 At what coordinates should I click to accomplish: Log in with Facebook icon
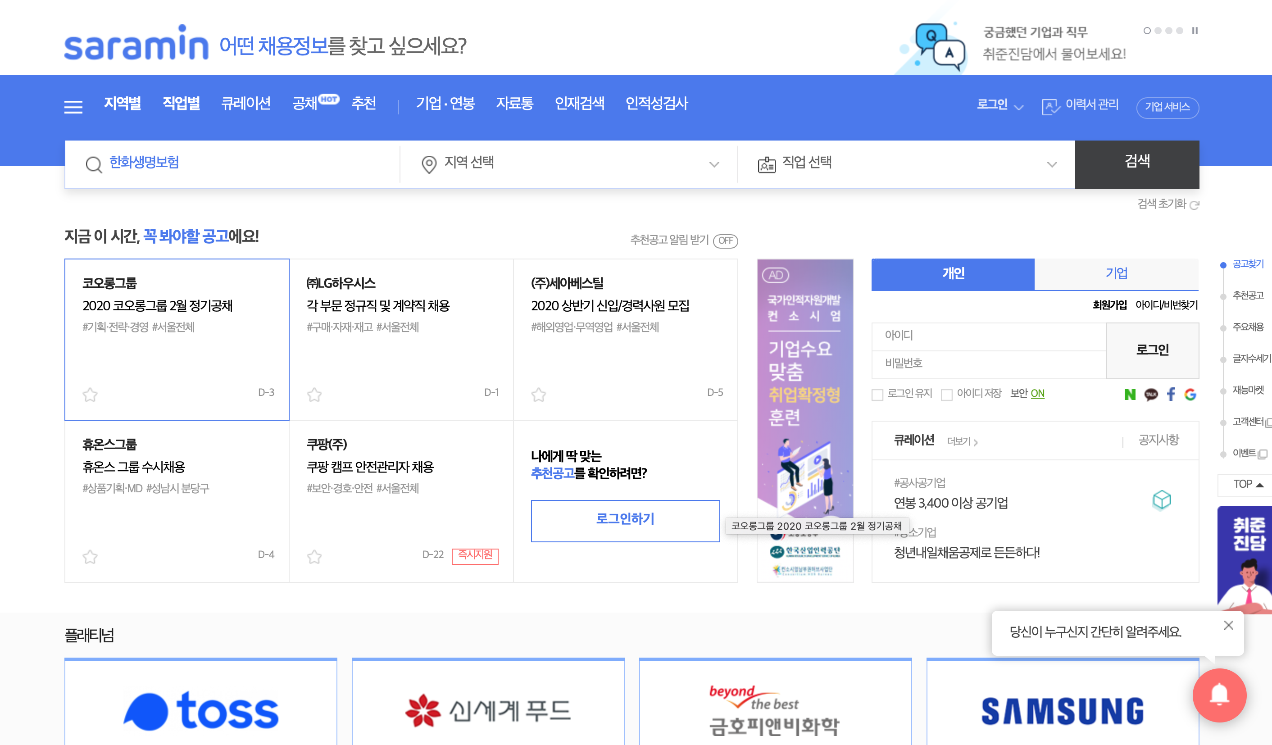pos(1171,394)
